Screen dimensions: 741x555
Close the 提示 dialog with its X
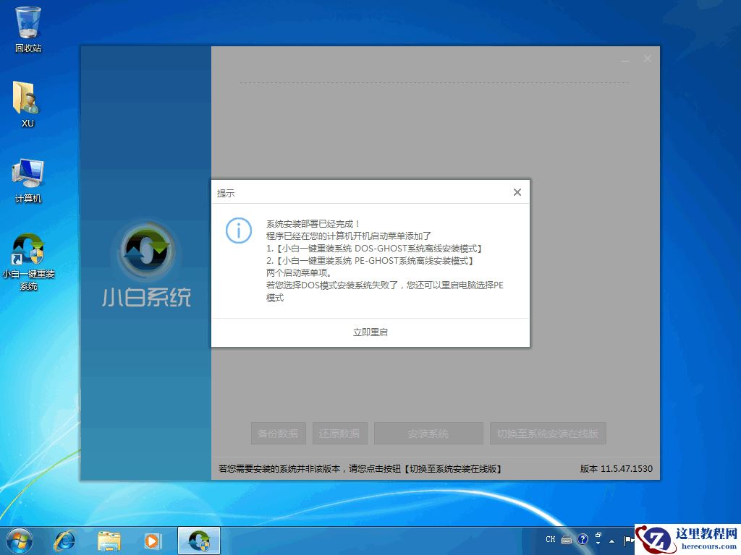(x=517, y=192)
